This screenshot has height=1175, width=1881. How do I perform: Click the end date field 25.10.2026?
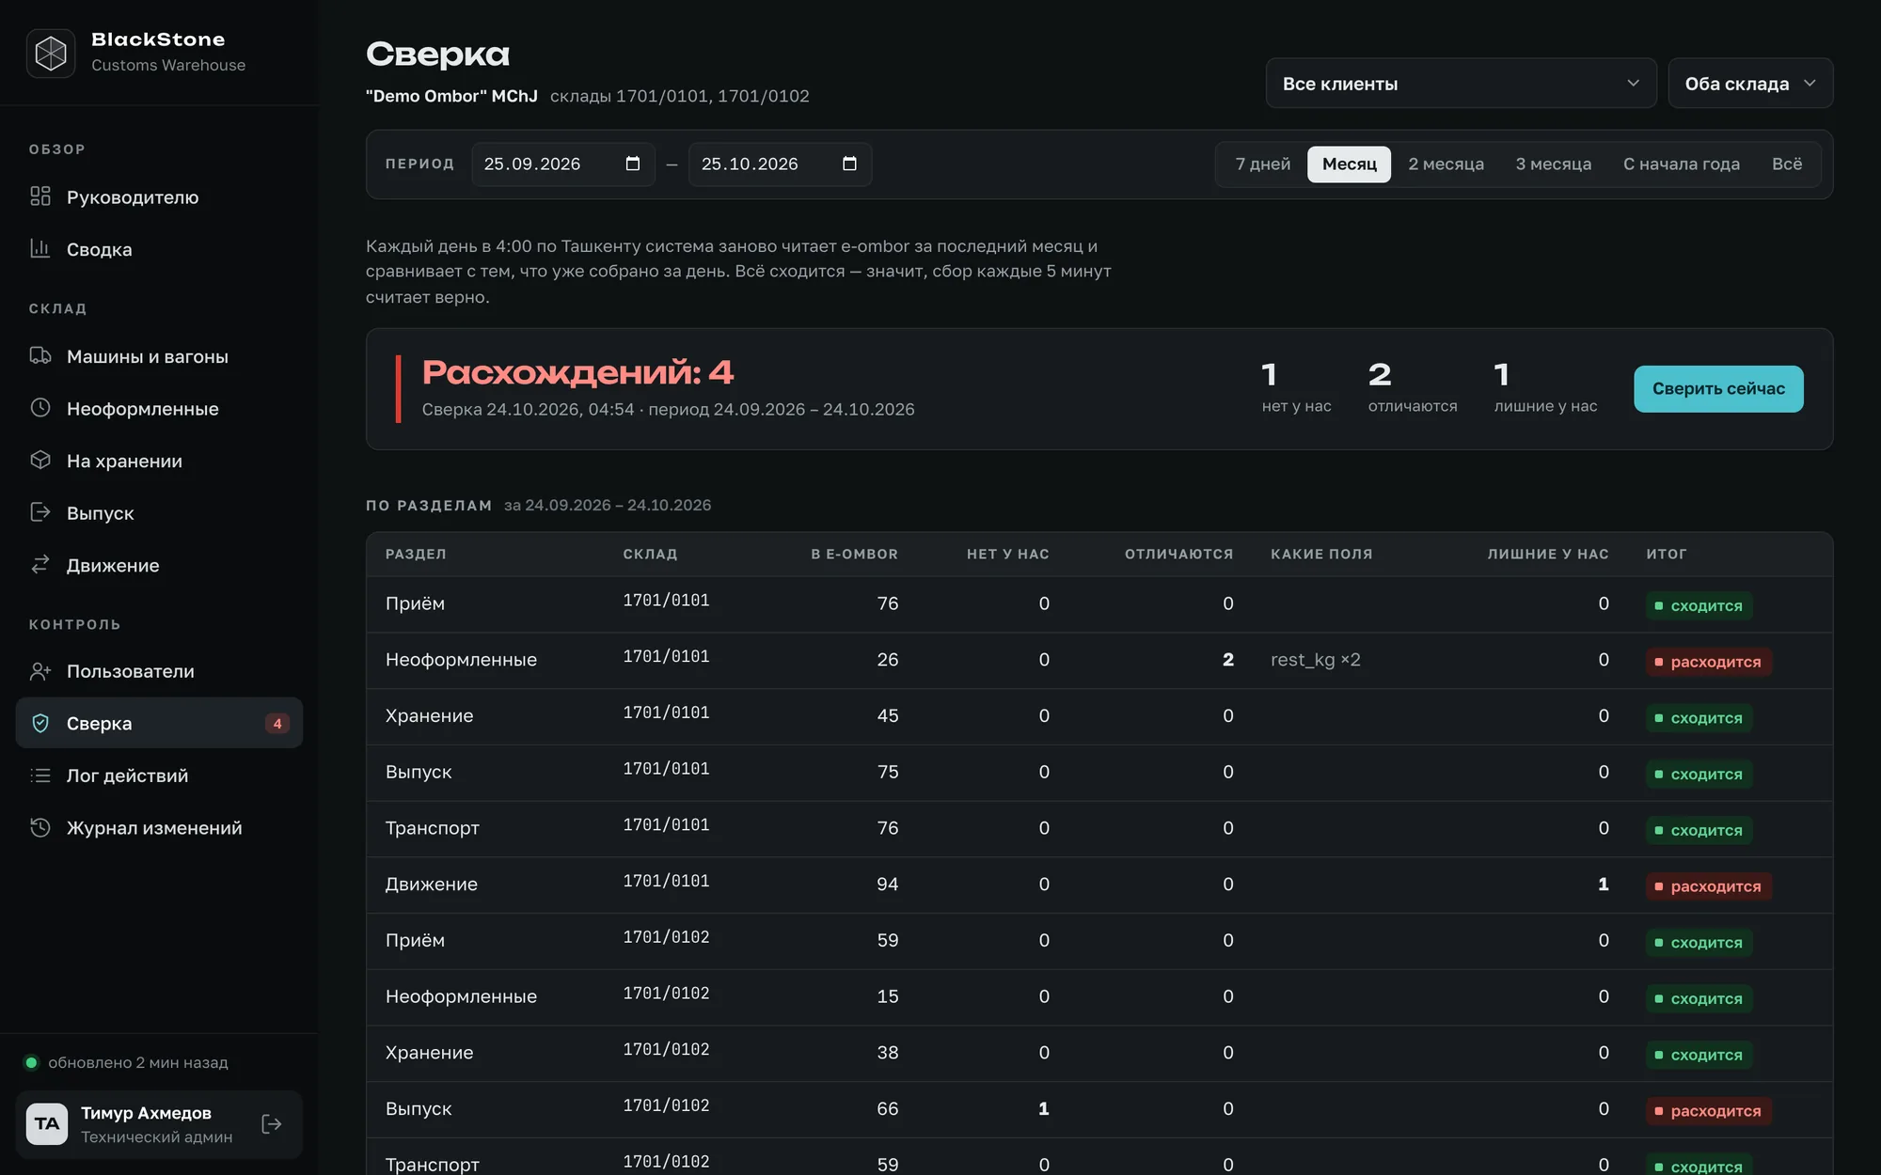tap(780, 164)
